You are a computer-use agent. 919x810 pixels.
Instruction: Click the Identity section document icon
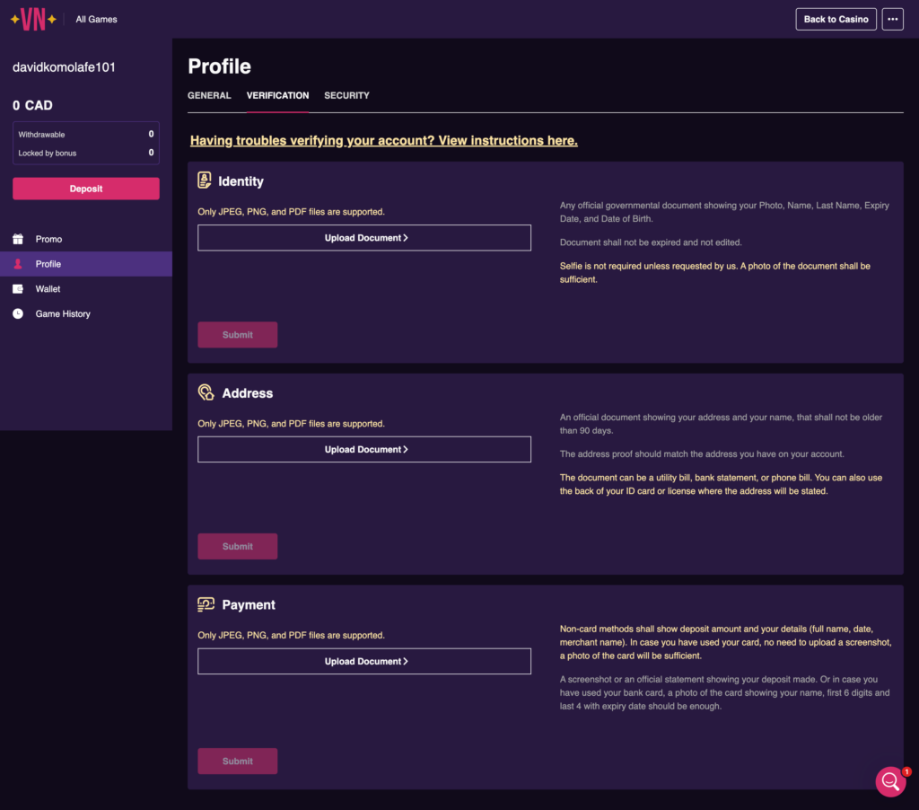point(204,180)
